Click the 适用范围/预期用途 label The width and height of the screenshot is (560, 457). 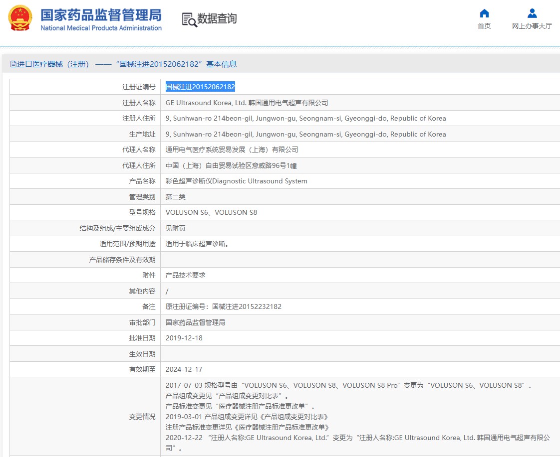pyautogui.click(x=127, y=244)
